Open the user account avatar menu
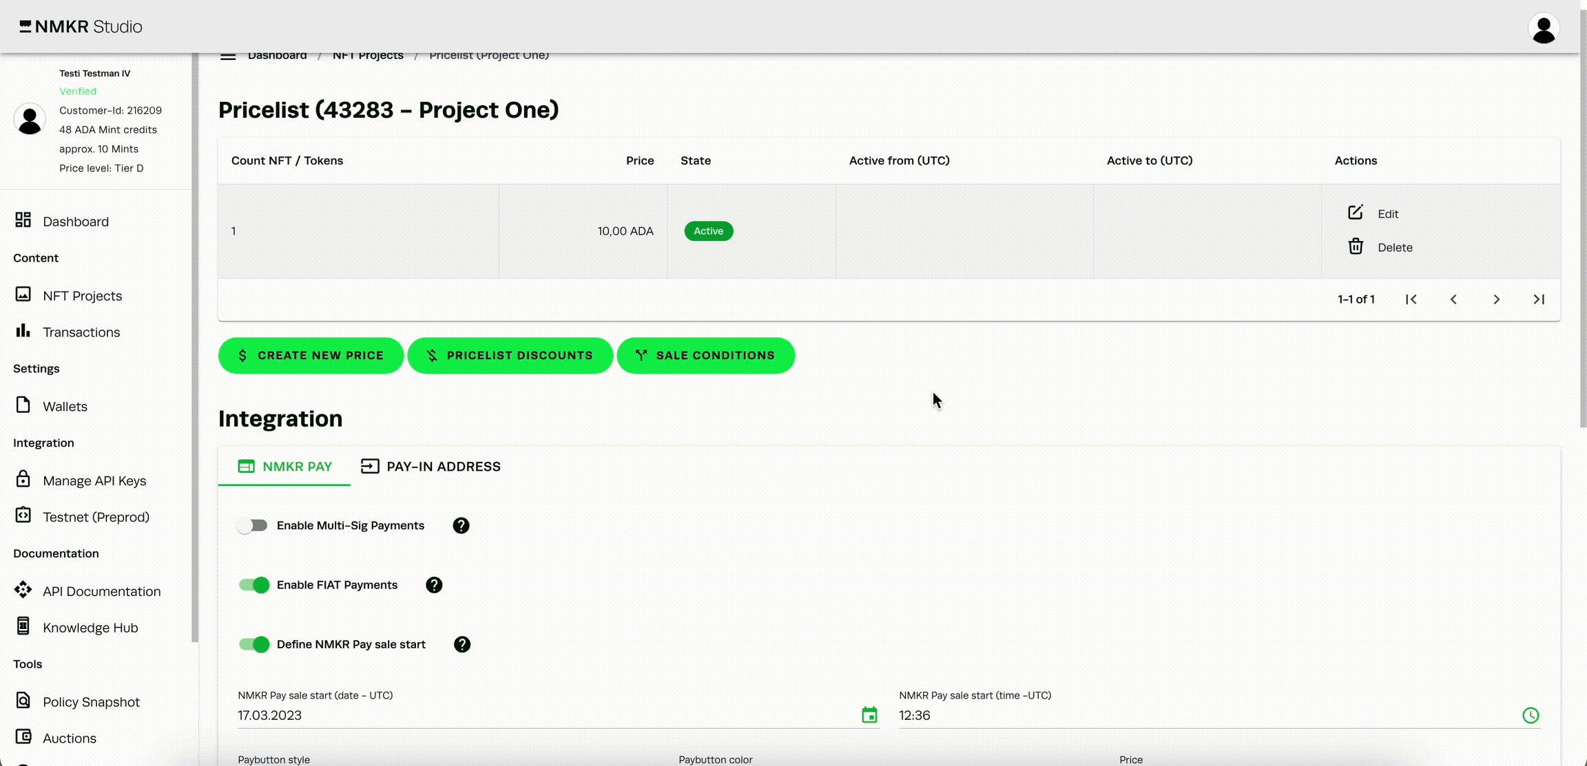The image size is (1587, 766). (1543, 28)
